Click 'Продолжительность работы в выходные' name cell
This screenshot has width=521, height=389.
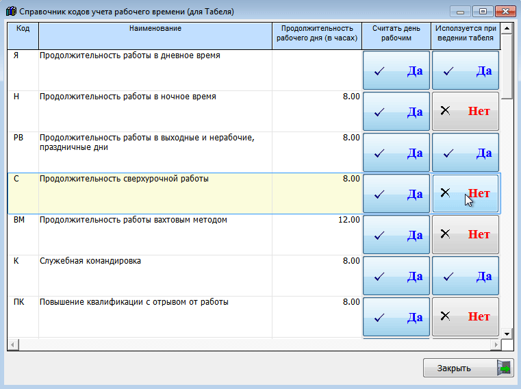[x=155, y=153]
